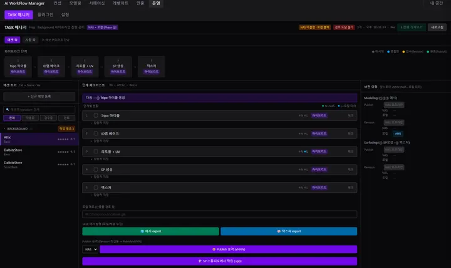Expand 담당자 지정 under ID맵 베이크

(100, 141)
